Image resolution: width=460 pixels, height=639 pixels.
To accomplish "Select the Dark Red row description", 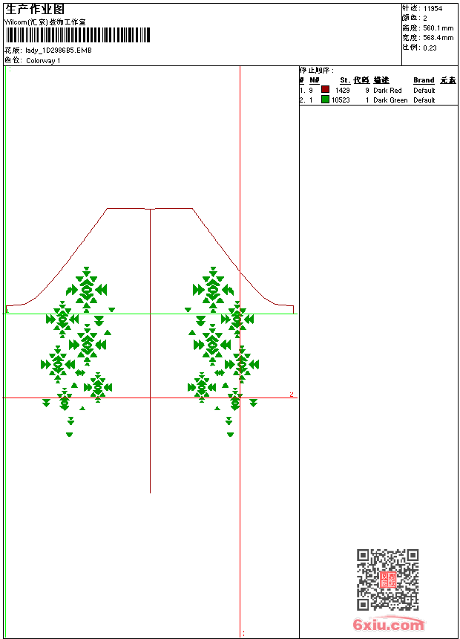I will 387,91.
